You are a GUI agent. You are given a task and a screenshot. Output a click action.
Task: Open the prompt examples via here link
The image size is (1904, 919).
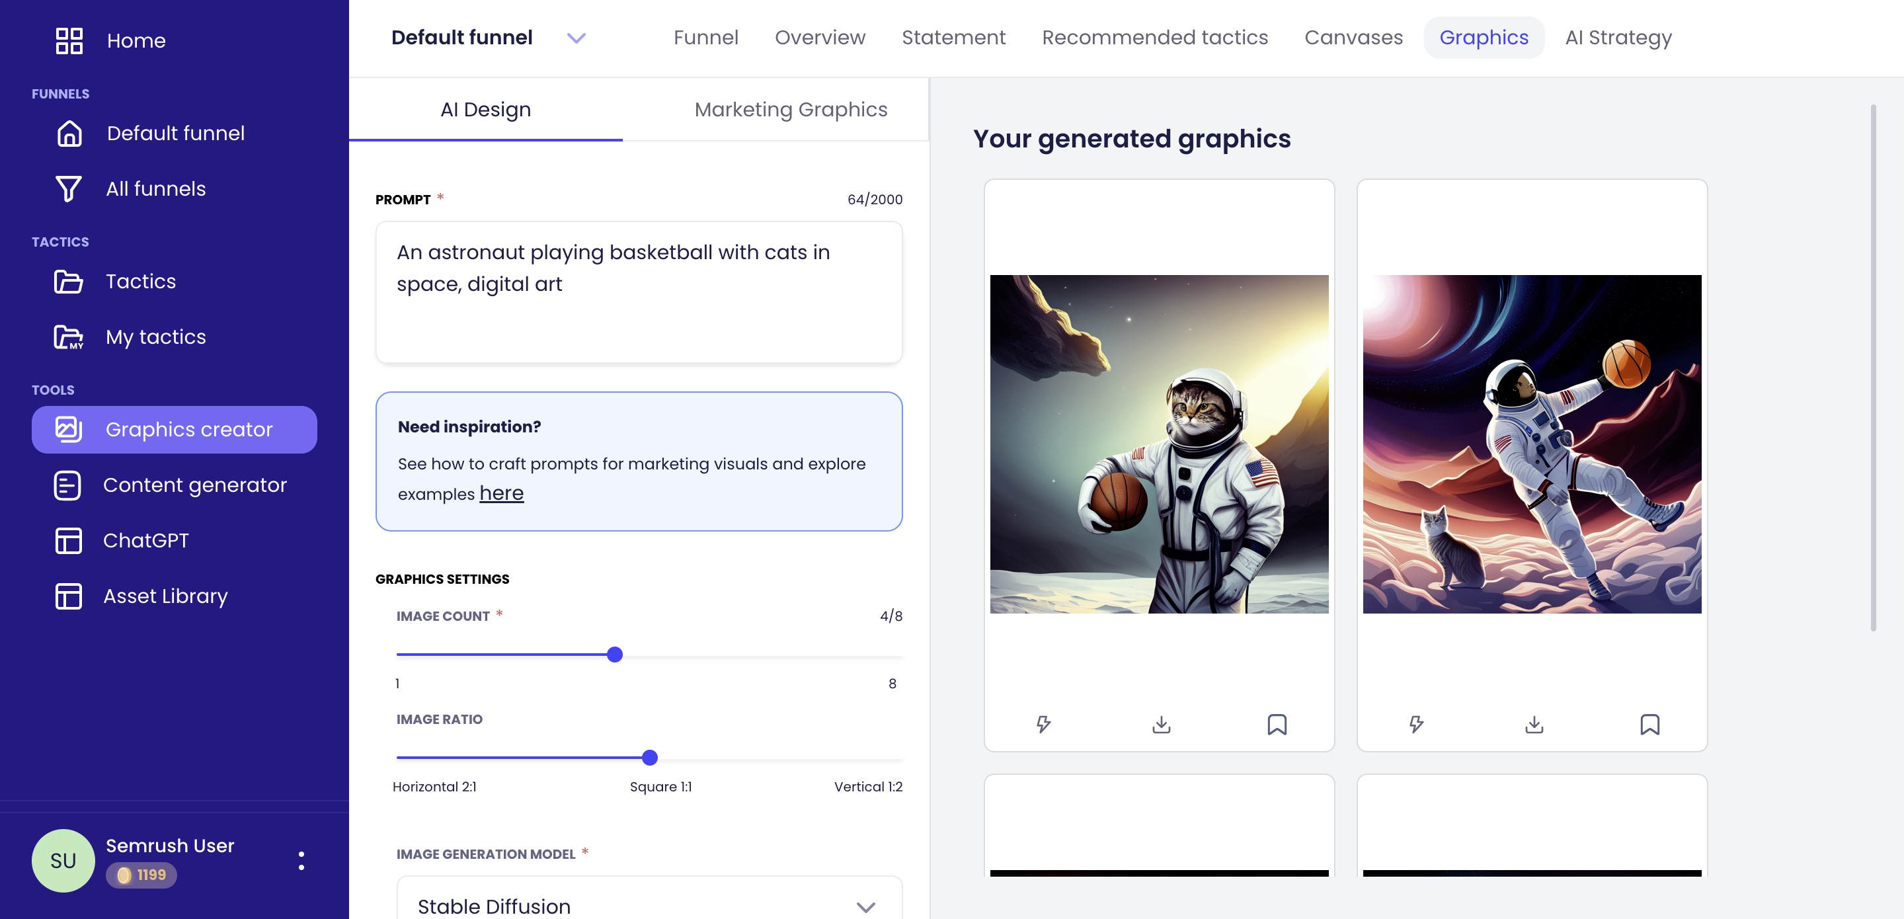tap(501, 493)
